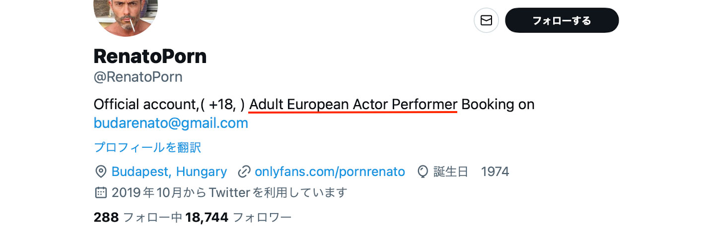
Task: Open the profile avatar photo
Action: (x=126, y=15)
